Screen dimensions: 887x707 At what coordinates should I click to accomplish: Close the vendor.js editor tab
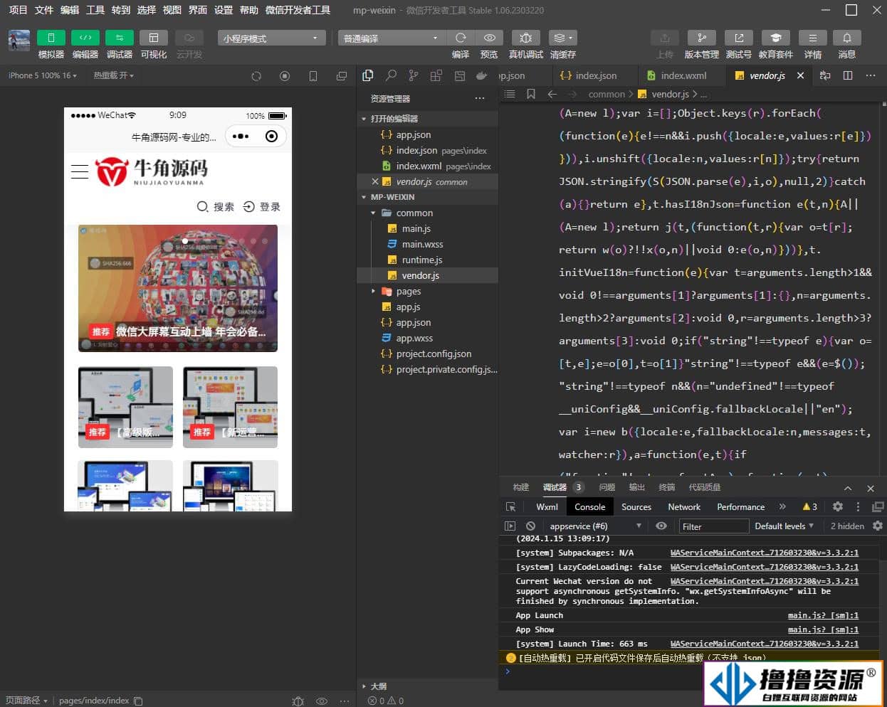point(800,75)
